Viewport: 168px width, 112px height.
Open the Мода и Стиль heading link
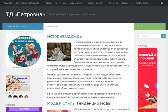61,103
